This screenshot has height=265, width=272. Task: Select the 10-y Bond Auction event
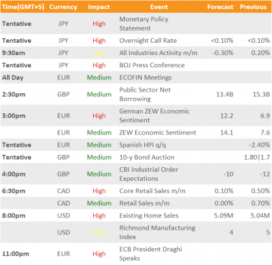point(147,157)
